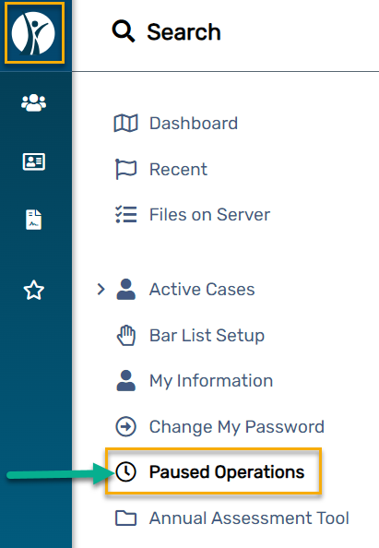Open the document sidebar icon
379x548 pixels.
tap(33, 220)
